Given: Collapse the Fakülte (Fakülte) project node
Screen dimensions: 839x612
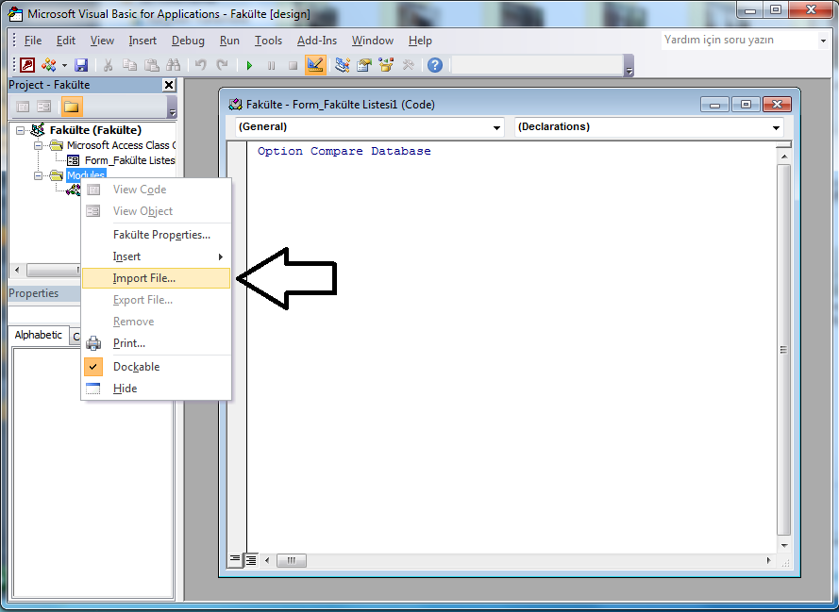Looking at the screenshot, I should 21,130.
